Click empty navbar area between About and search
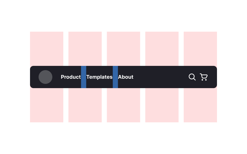Image resolution: width=247 pixels, height=154 pixels. click(x=161, y=77)
